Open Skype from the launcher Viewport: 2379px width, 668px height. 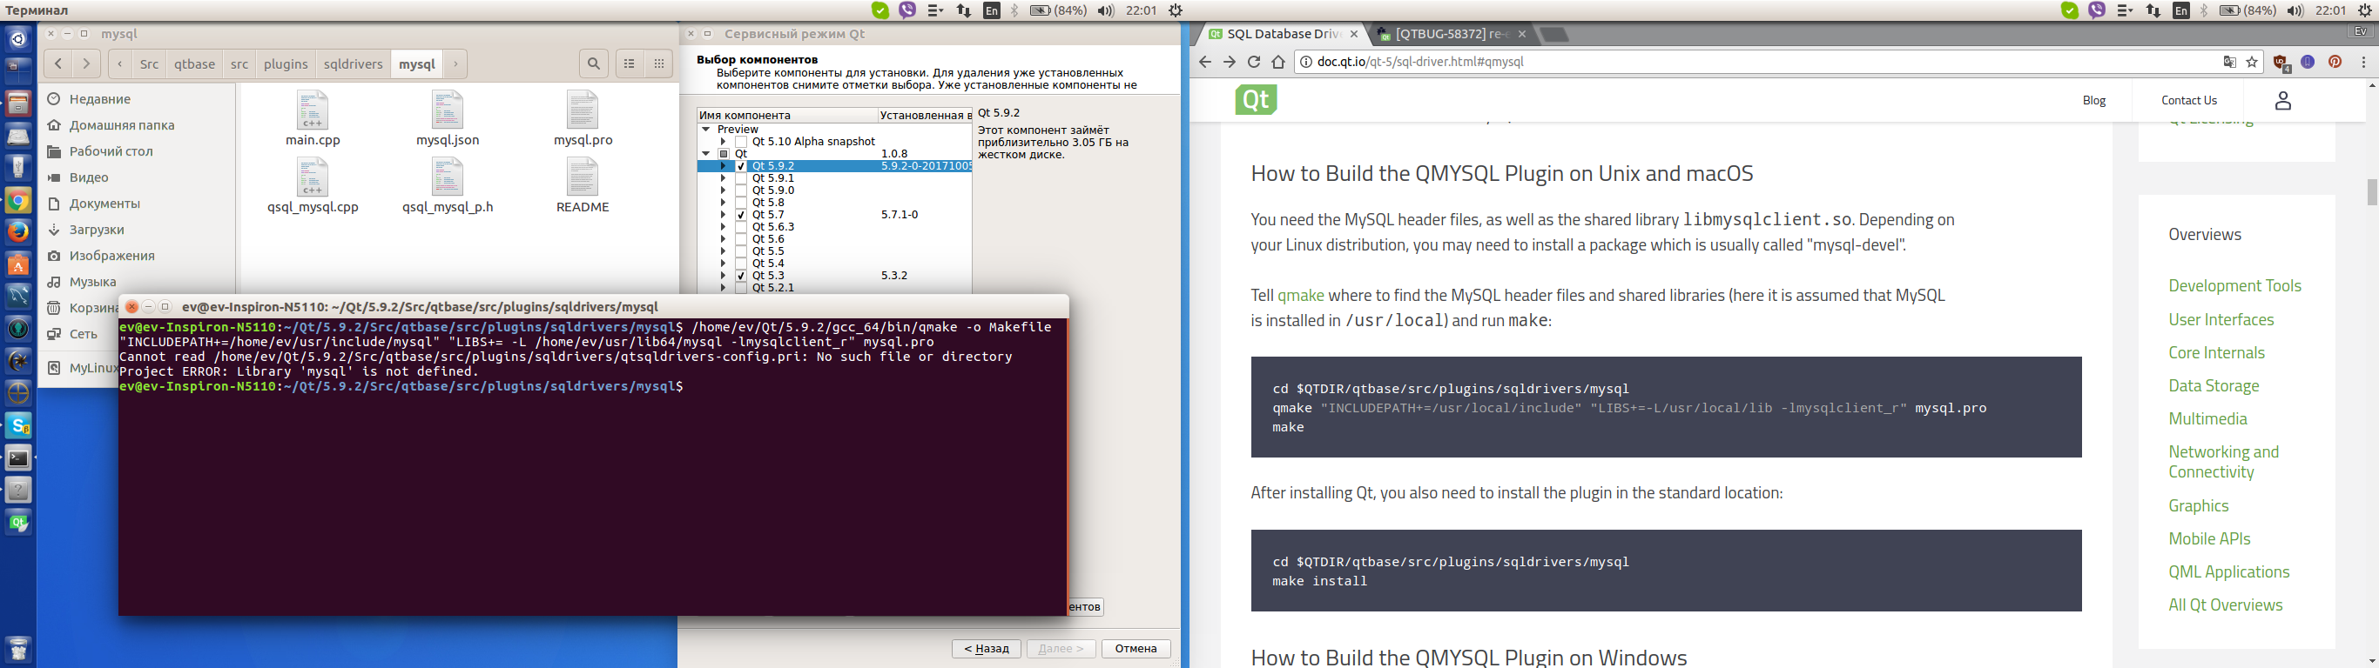coord(17,425)
